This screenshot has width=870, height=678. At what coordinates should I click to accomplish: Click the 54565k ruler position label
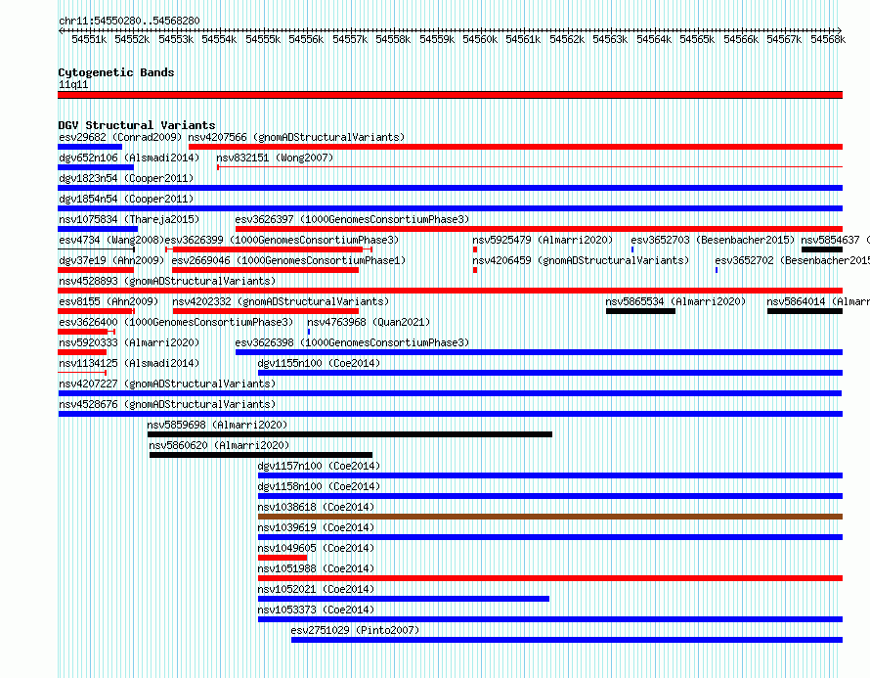(x=697, y=39)
